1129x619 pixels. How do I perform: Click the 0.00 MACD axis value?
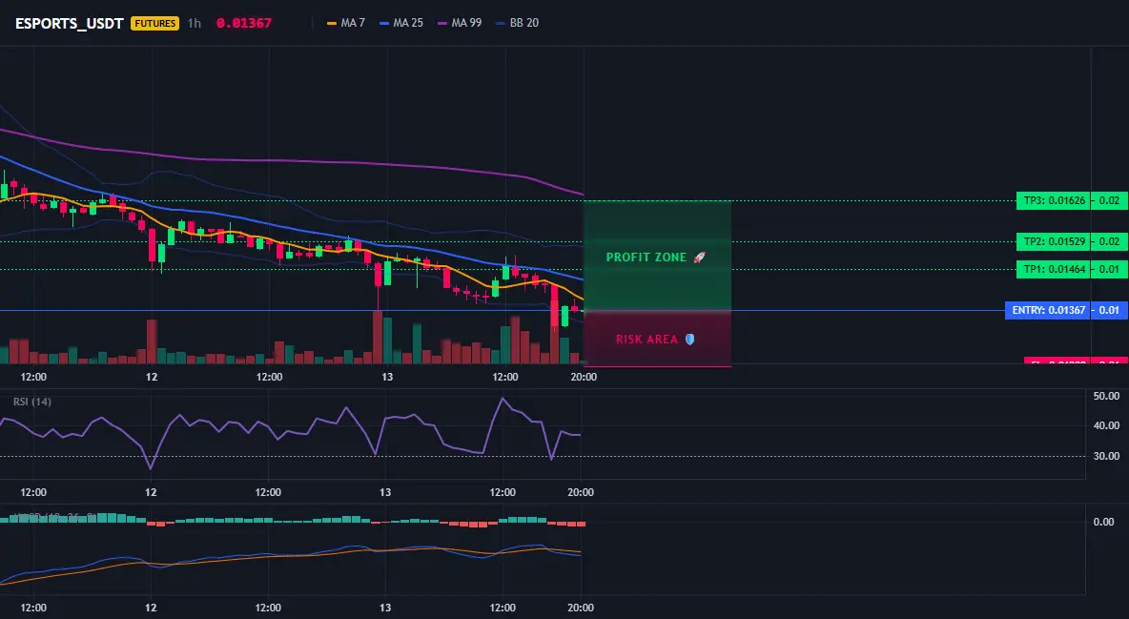(x=1104, y=522)
